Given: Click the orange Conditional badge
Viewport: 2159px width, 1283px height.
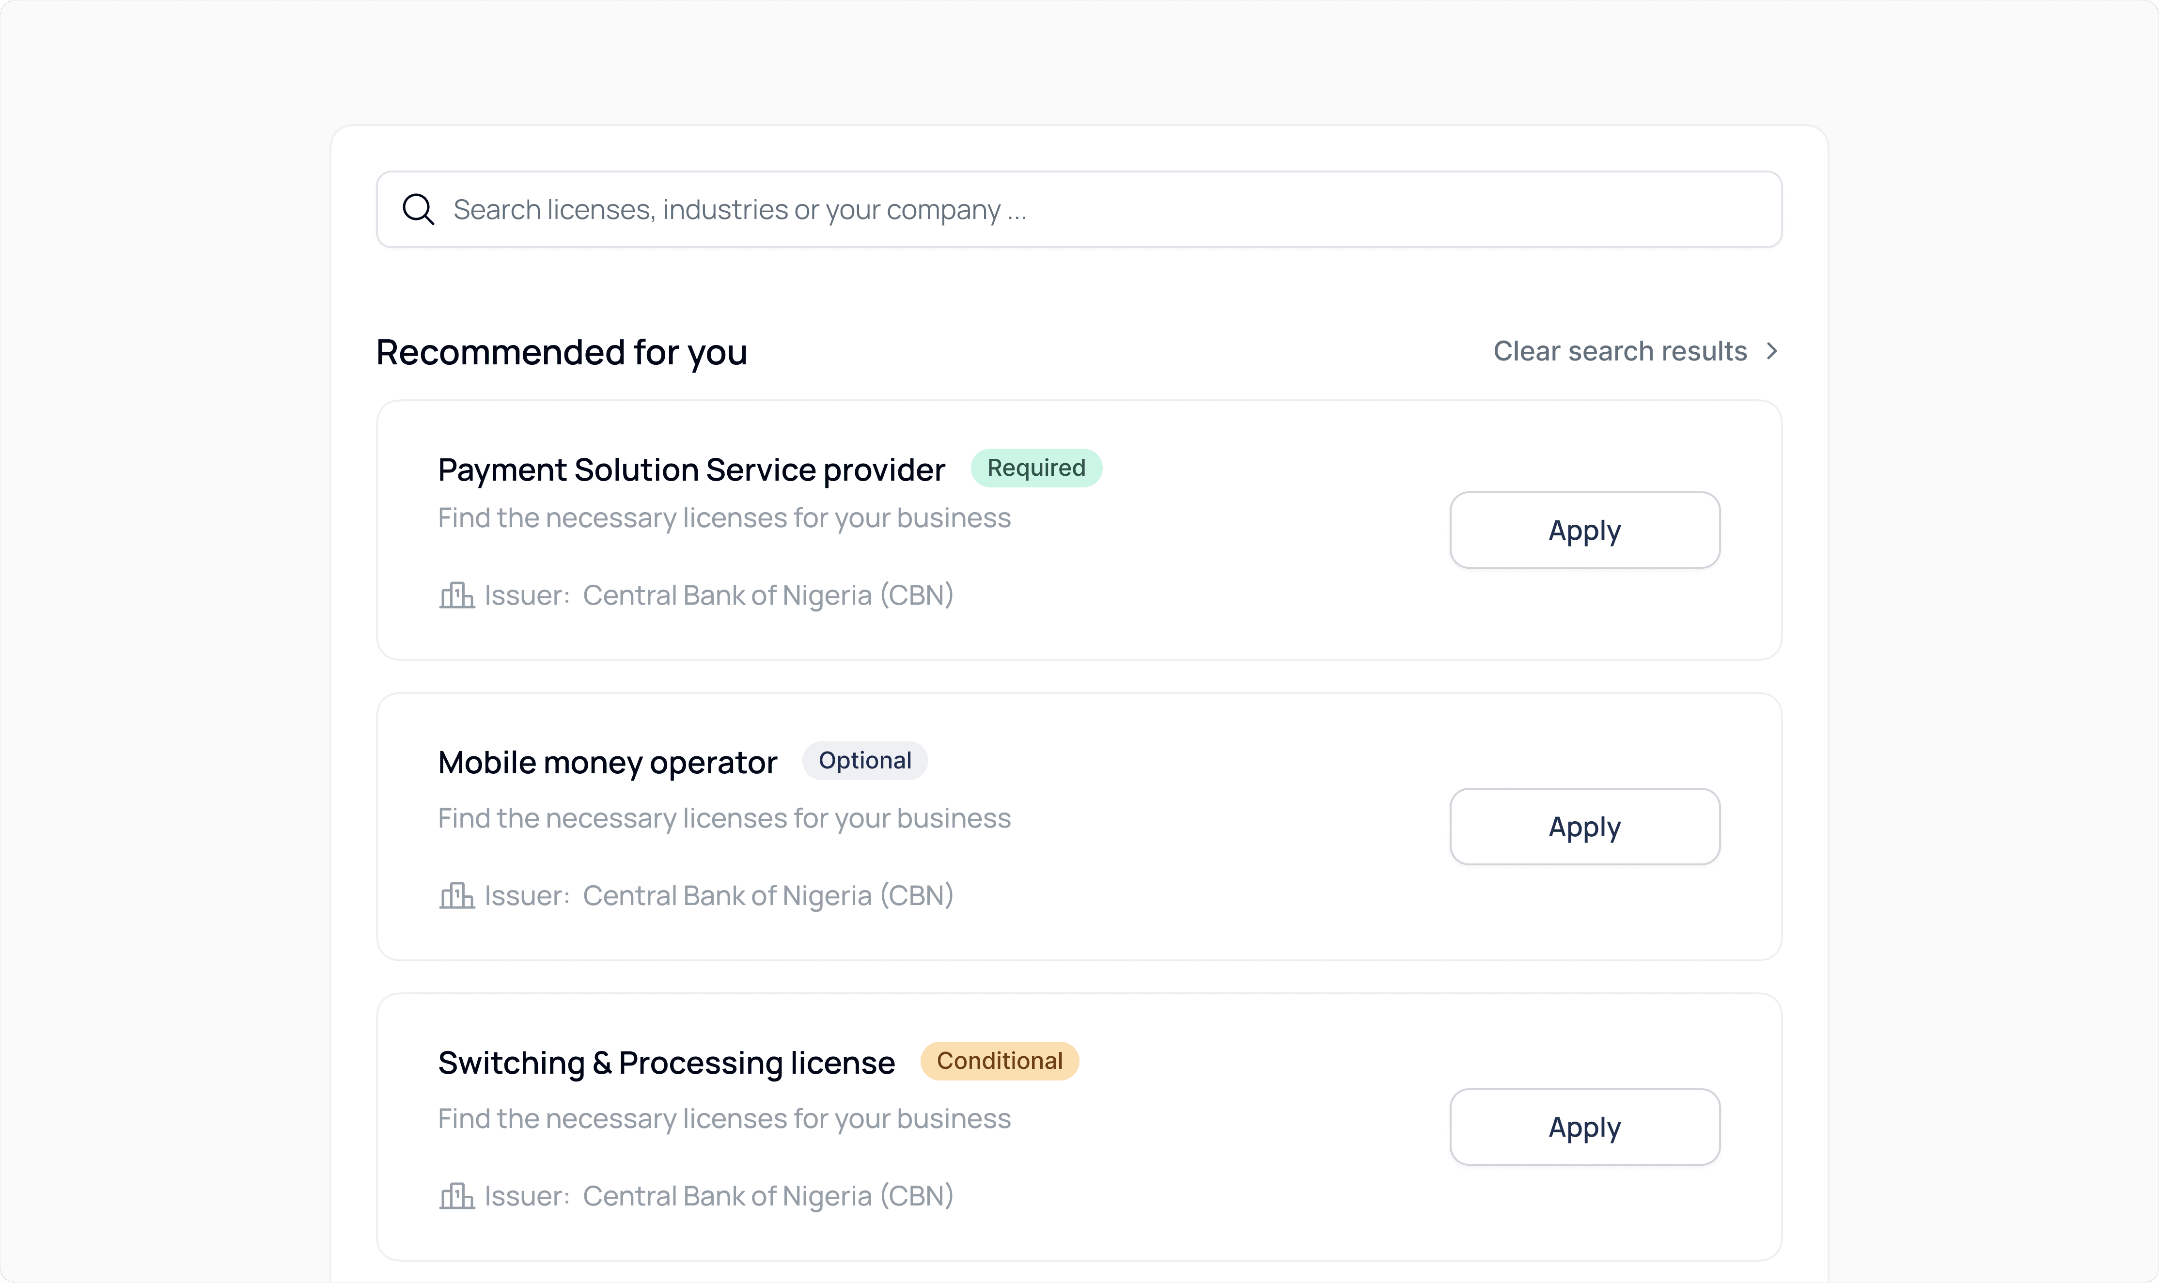Looking at the screenshot, I should 999,1061.
